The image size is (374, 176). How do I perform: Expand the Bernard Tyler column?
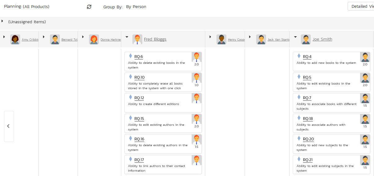coord(44,37)
